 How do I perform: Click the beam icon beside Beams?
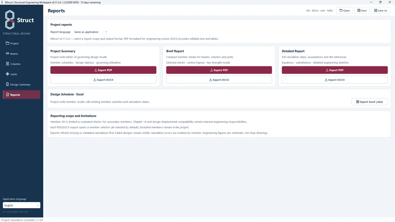(x=8, y=54)
